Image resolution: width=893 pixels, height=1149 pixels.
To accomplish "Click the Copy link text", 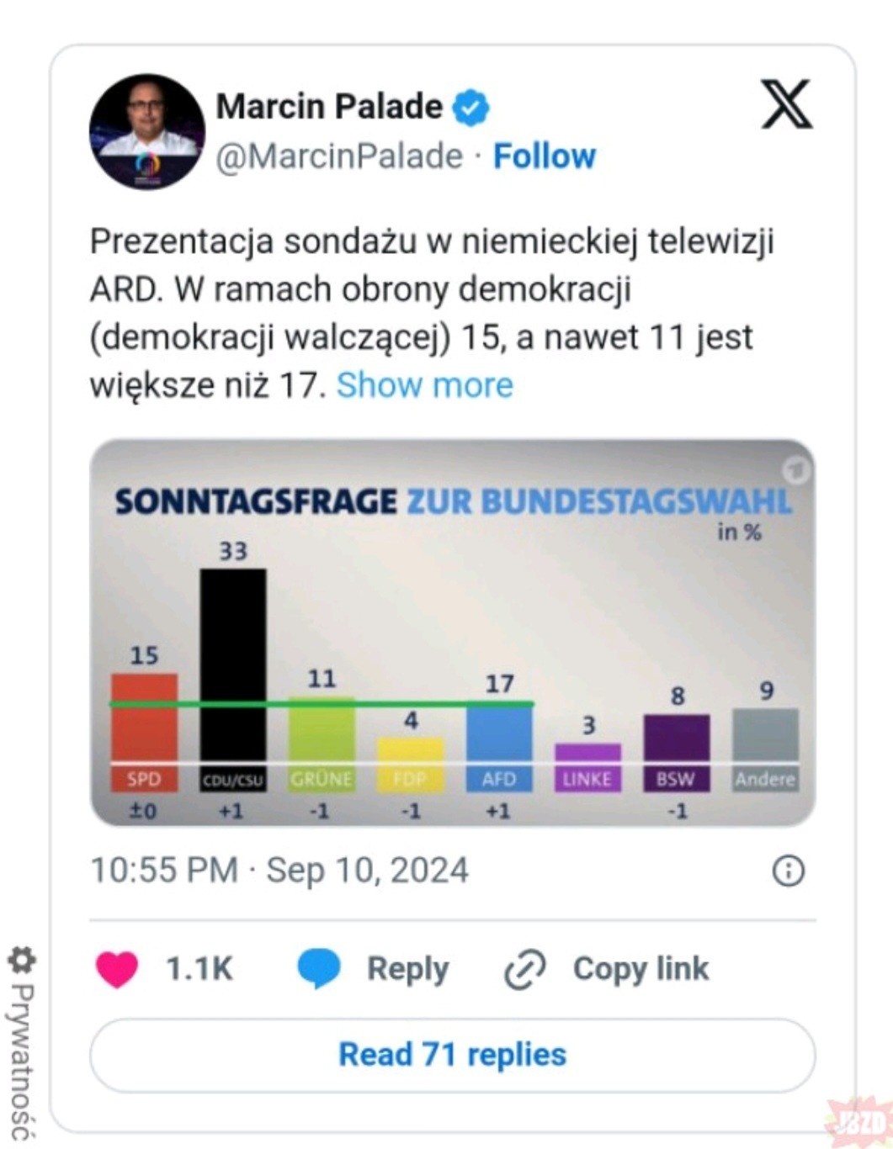I will pos(641,969).
